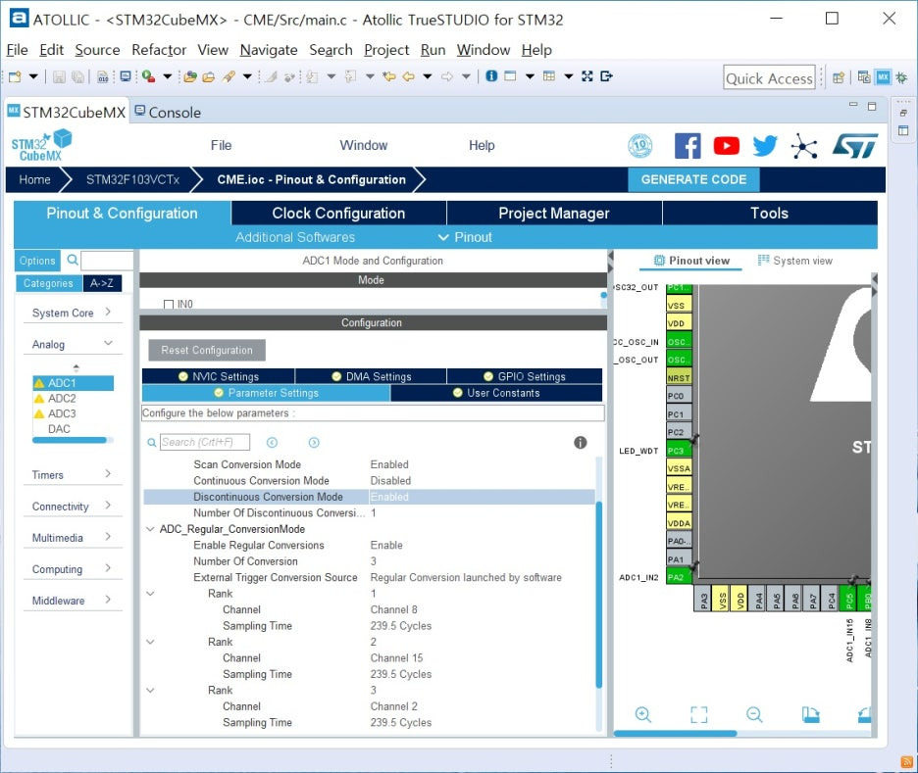This screenshot has height=773, width=918.
Task: Click the Options button
Action: point(37,261)
